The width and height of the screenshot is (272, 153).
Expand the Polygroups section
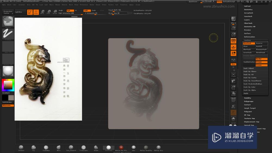[249, 101]
